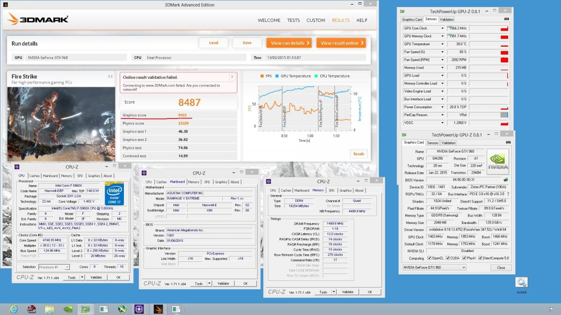This screenshot has height=315, width=561.
Task: Open green spiky-ball taskbar application icon
Action: 121,308
